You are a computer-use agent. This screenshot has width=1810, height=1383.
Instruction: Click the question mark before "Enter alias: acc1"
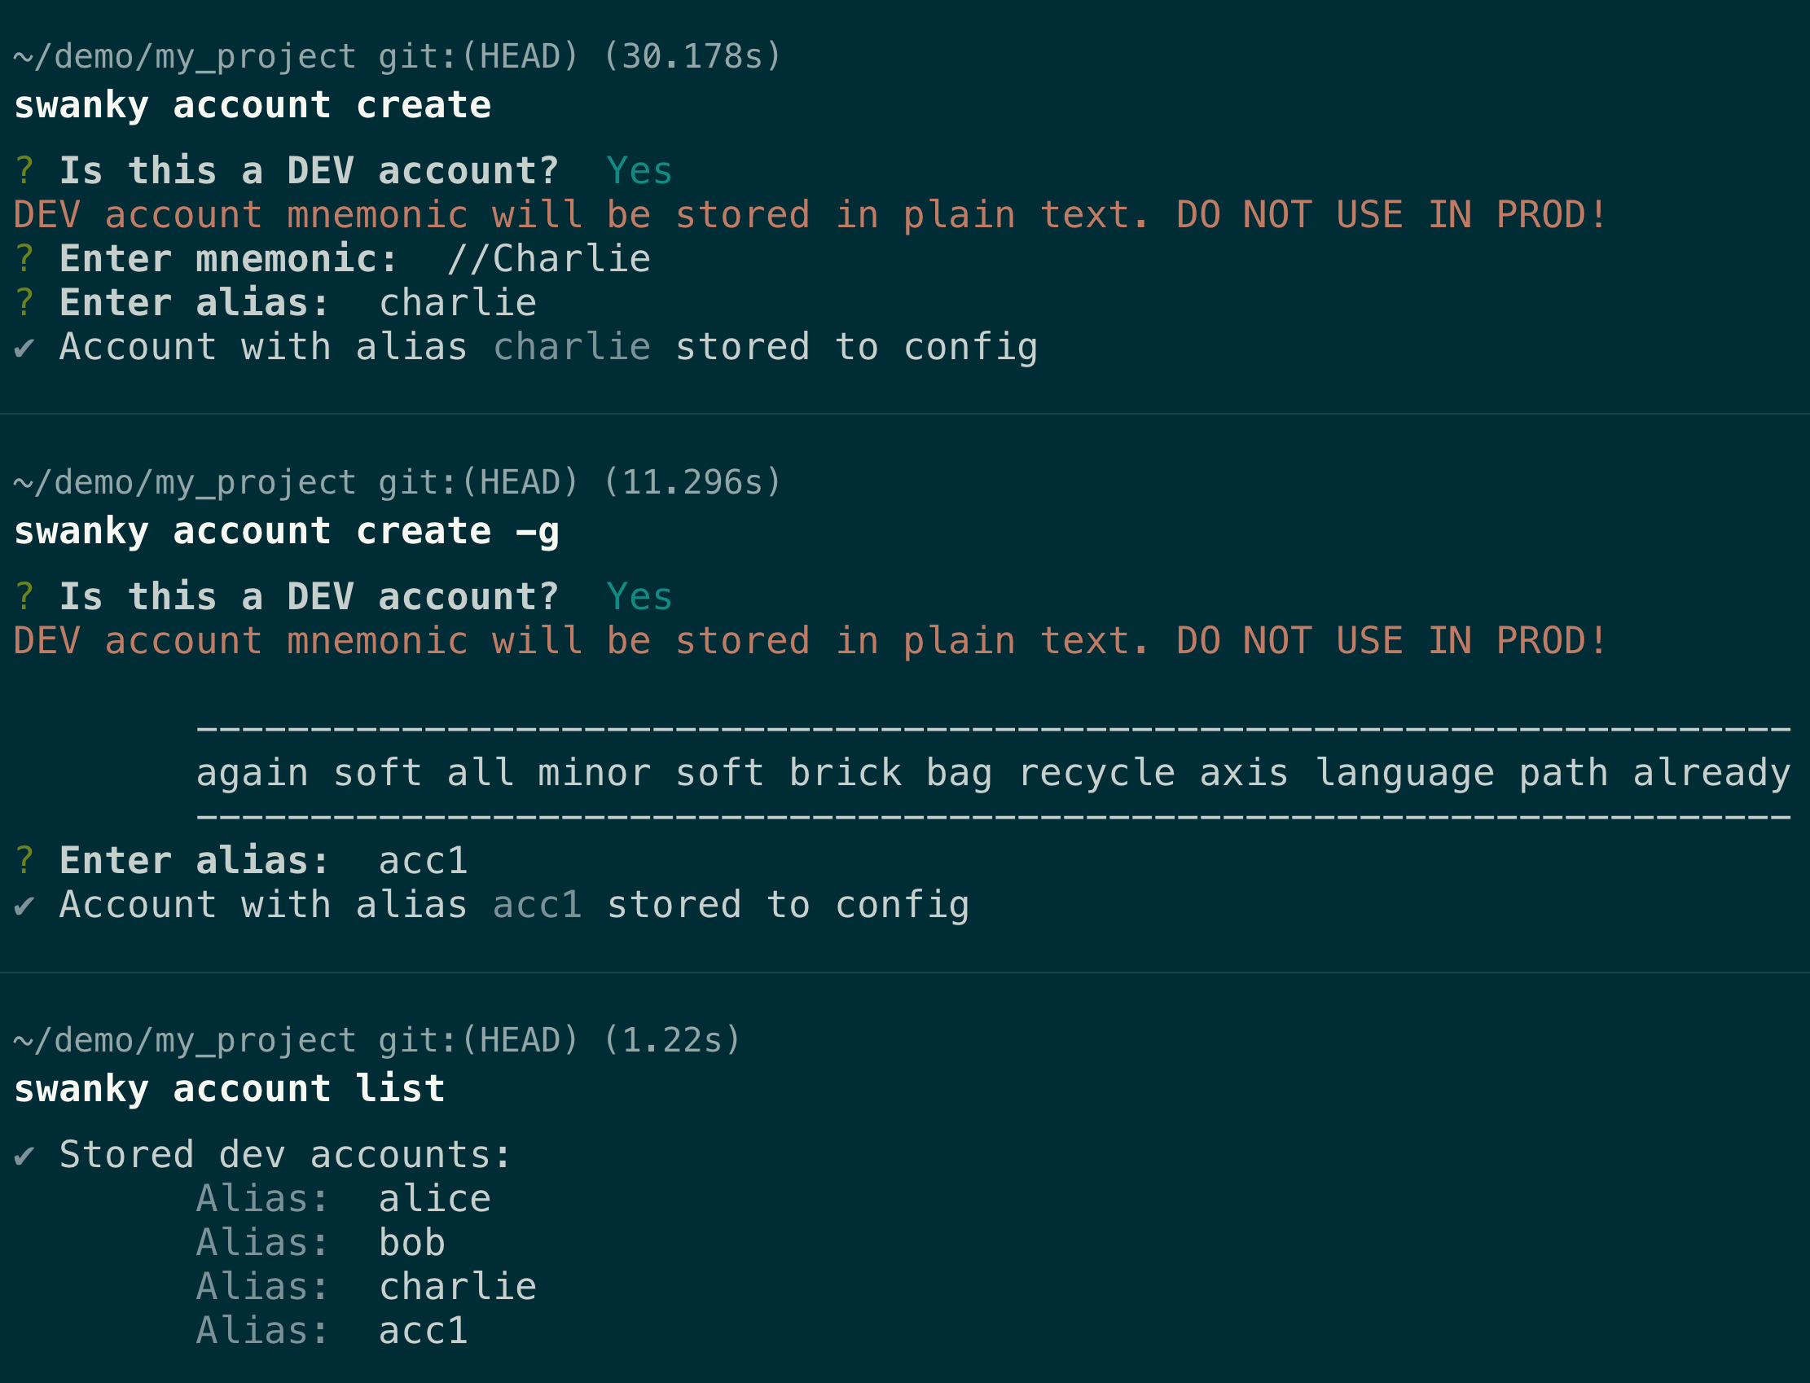tap(24, 861)
